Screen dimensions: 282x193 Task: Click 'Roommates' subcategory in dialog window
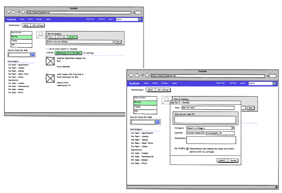click(136, 150)
